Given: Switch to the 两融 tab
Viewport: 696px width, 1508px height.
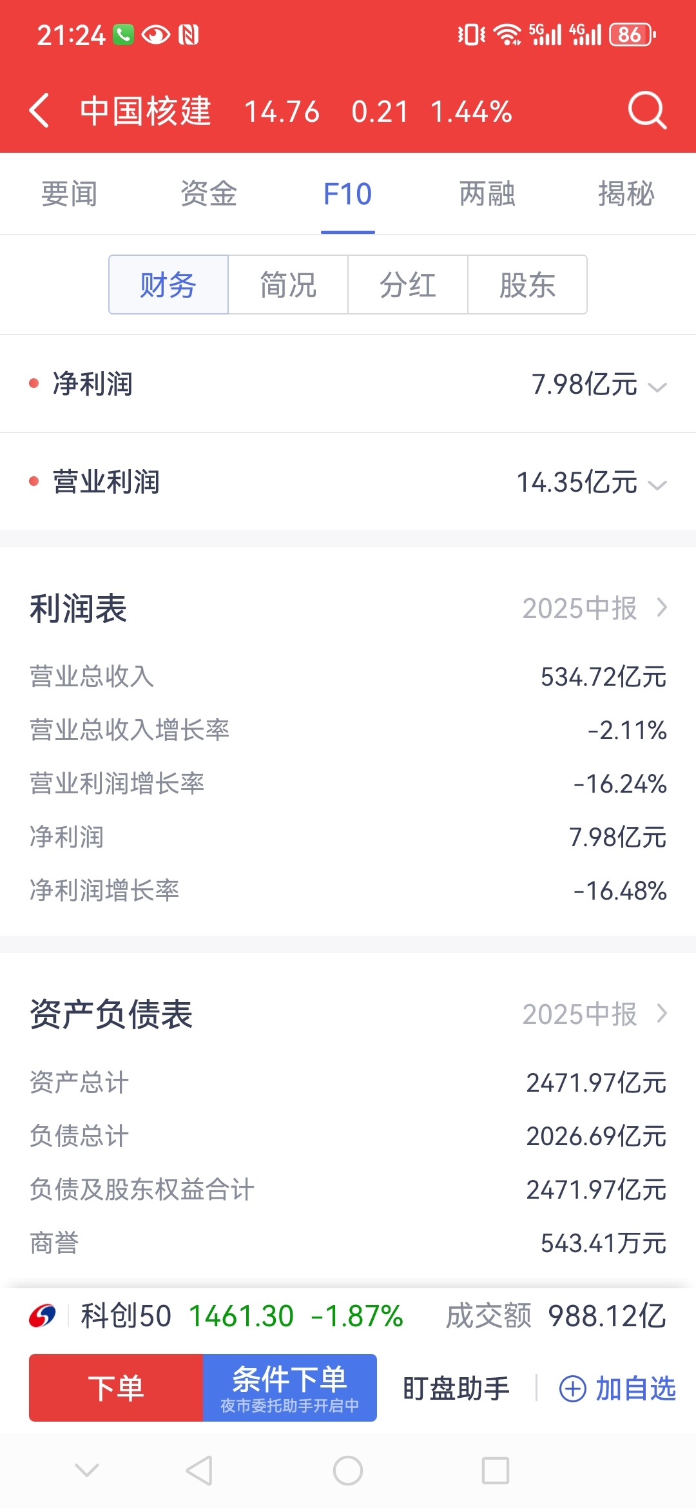Looking at the screenshot, I should point(487,194).
